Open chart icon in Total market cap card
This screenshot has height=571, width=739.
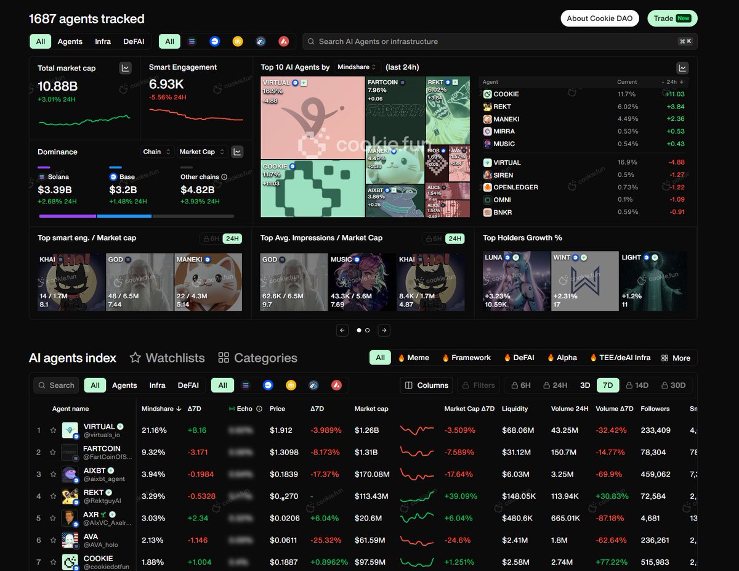tap(126, 68)
